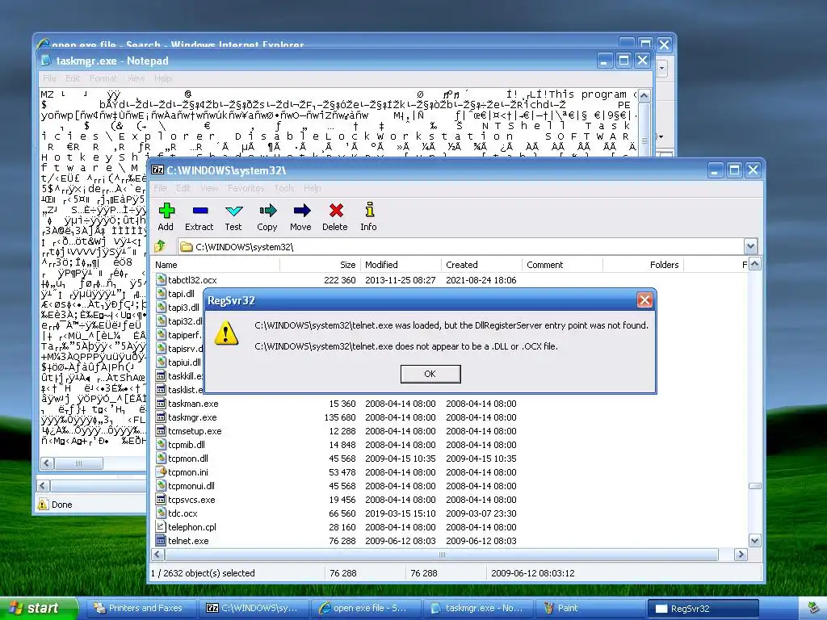Open the Help menu in 7-Zip

click(x=313, y=188)
